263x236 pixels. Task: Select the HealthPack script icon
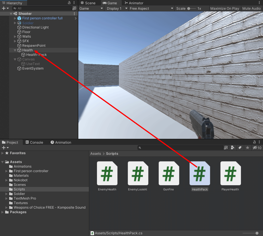tap(200, 174)
